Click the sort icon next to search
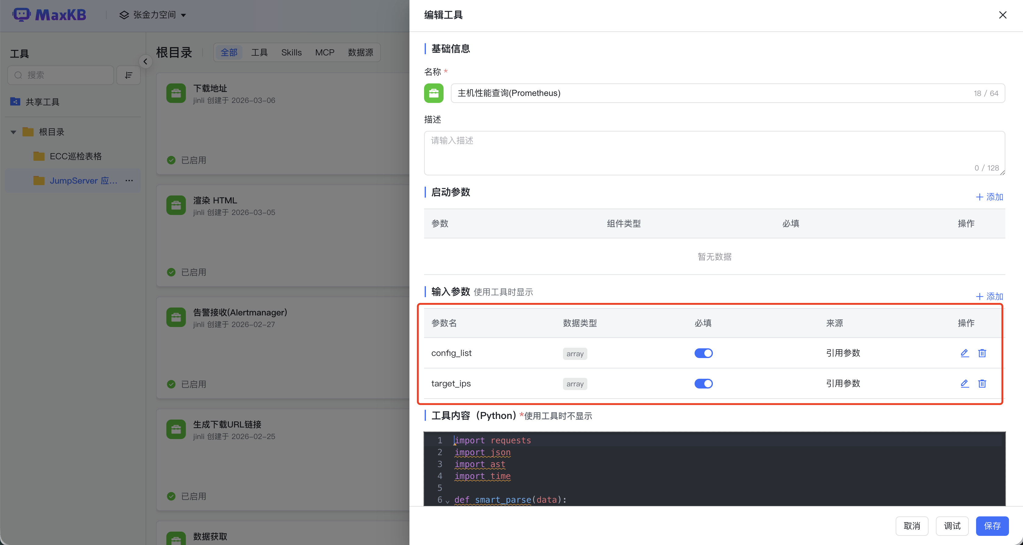 [x=128, y=75]
